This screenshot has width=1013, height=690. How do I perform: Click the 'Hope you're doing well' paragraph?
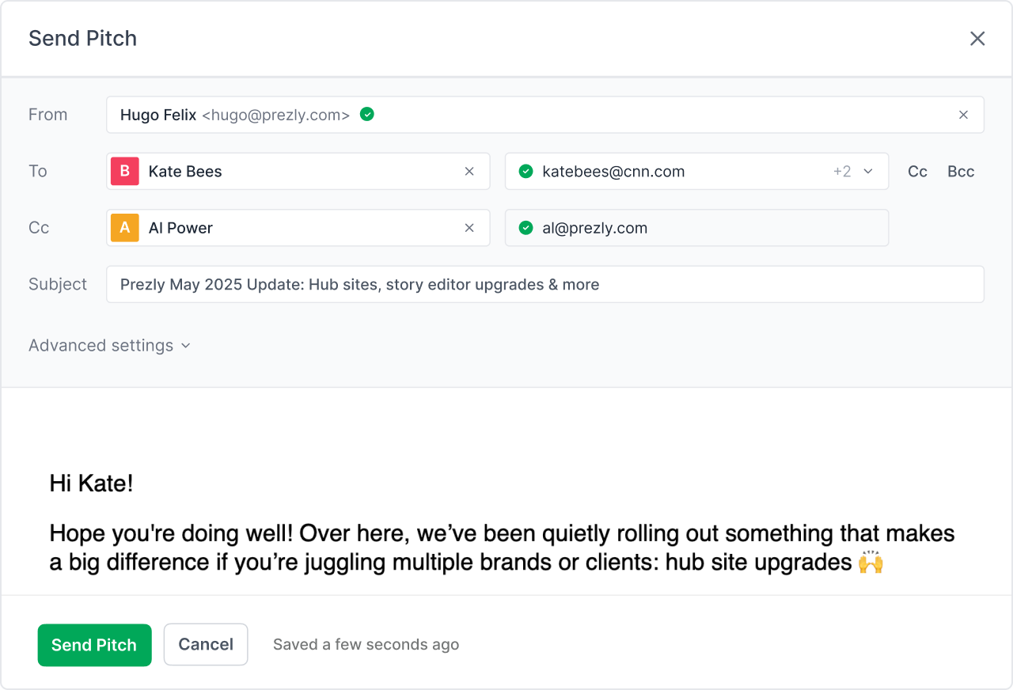click(503, 548)
